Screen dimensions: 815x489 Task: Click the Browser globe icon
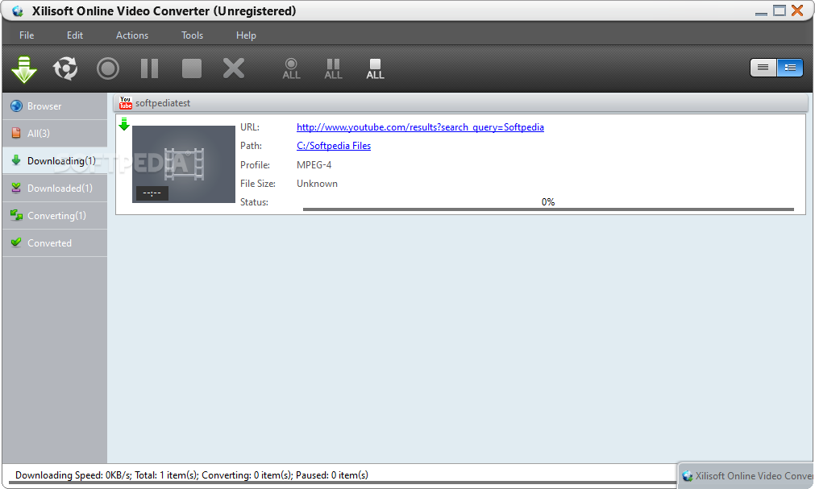point(17,106)
